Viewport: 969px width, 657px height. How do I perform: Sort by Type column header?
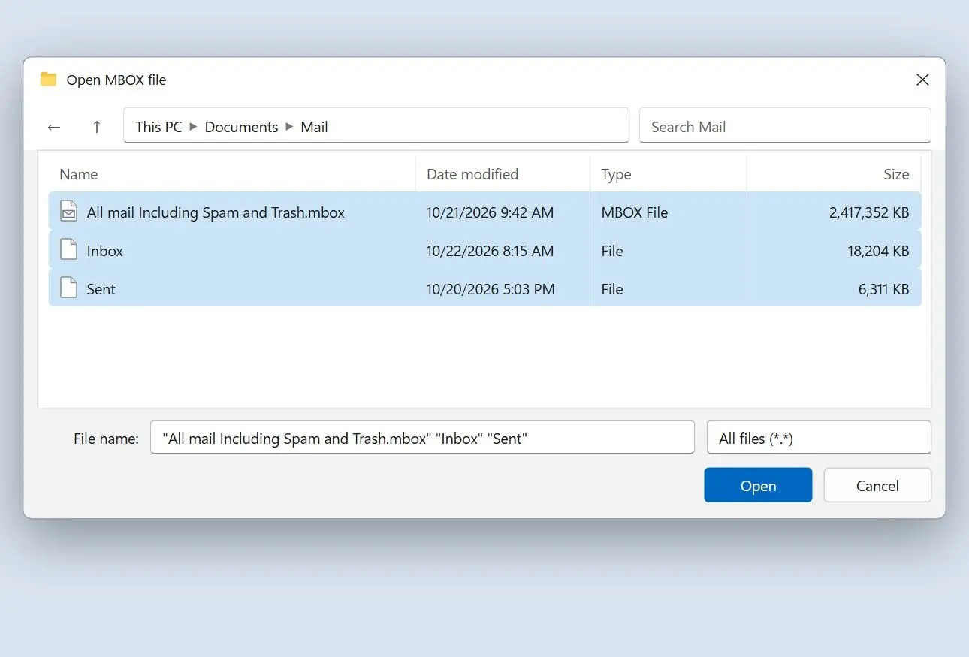[x=616, y=174]
